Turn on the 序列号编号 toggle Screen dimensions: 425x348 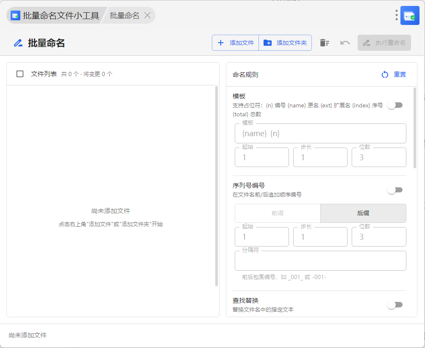click(x=395, y=190)
